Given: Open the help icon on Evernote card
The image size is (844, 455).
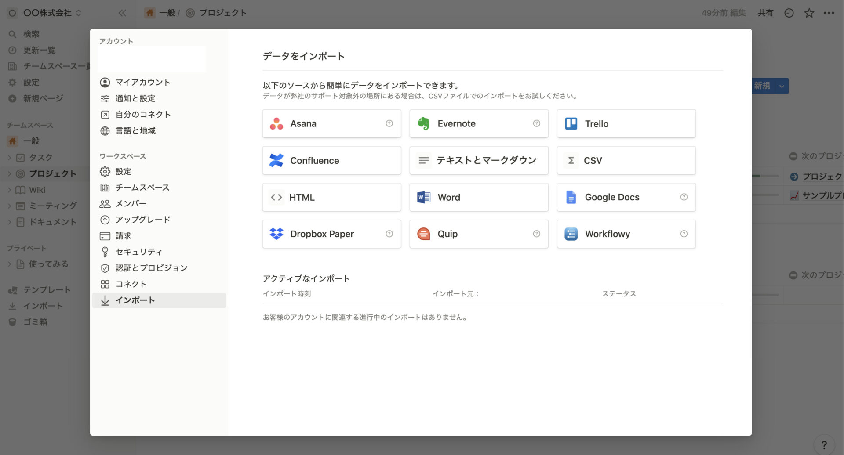Looking at the screenshot, I should tap(536, 124).
